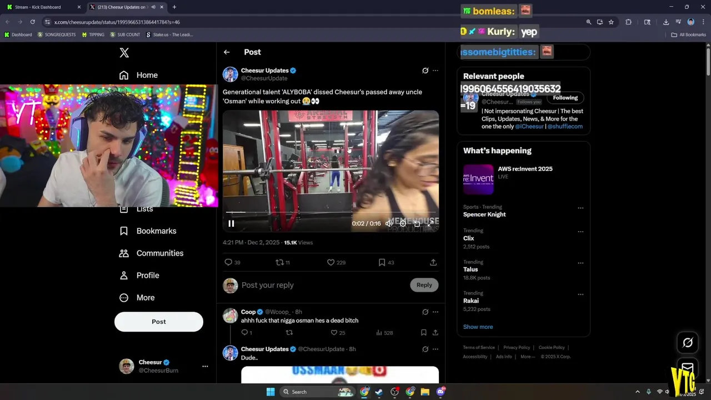Click the X logo in sidebar

[124, 53]
